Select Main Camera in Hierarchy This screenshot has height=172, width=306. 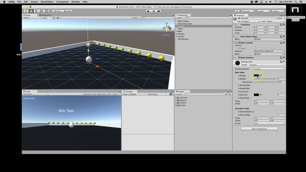pyautogui.click(x=183, y=21)
